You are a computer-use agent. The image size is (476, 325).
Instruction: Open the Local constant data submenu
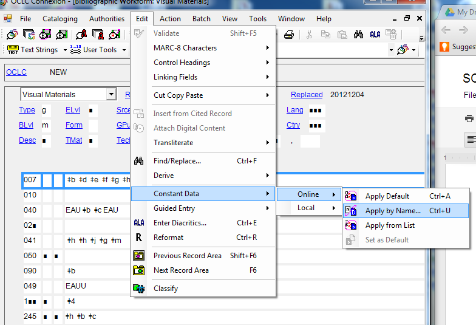[x=309, y=208]
